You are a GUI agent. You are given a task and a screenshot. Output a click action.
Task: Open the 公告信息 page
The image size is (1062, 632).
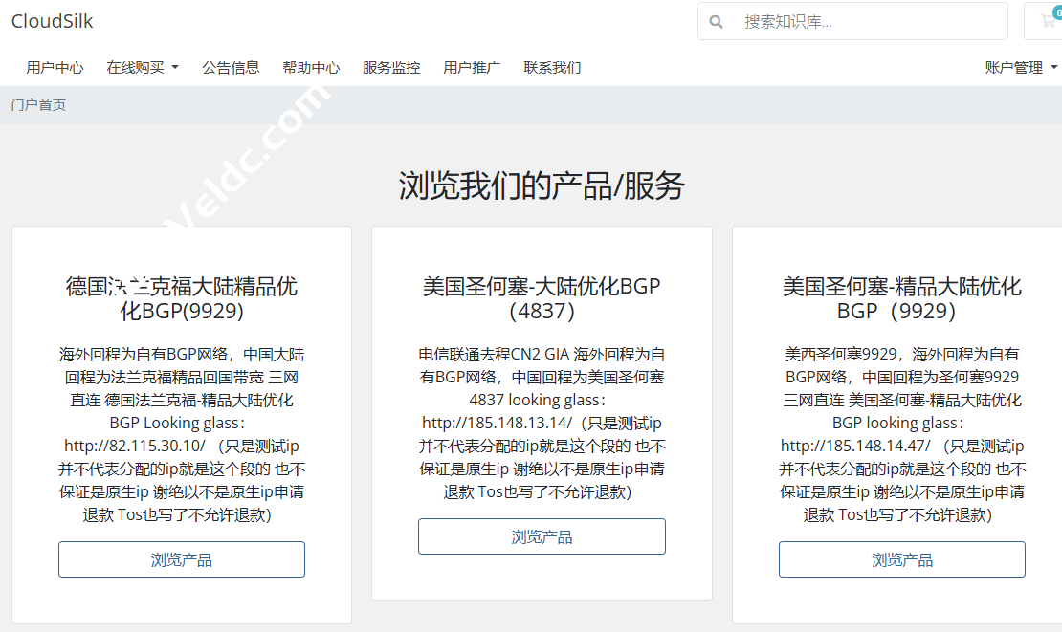pyautogui.click(x=231, y=67)
